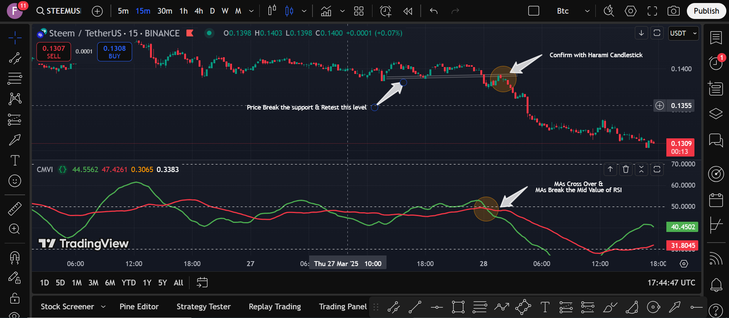Toggle the magnet snap mode

point(15,258)
